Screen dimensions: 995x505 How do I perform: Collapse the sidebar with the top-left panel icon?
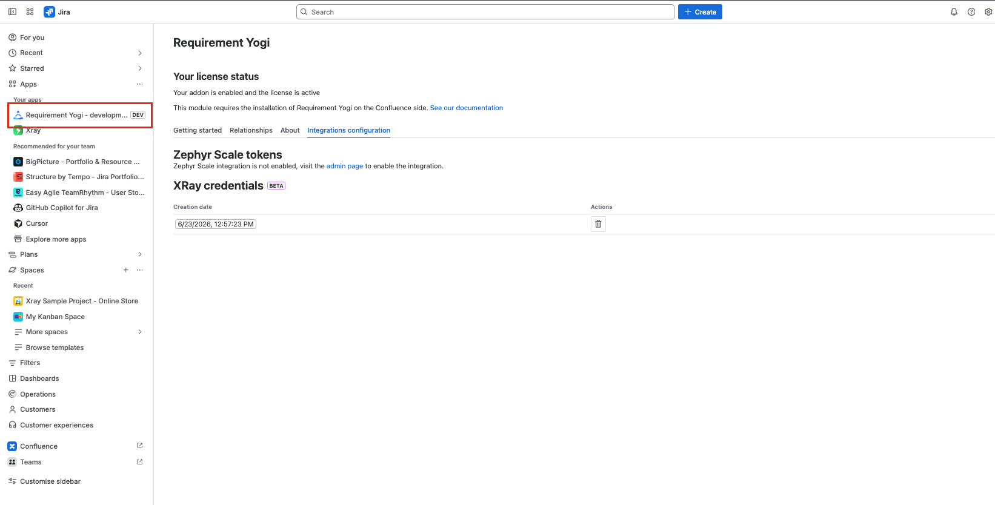[12, 12]
